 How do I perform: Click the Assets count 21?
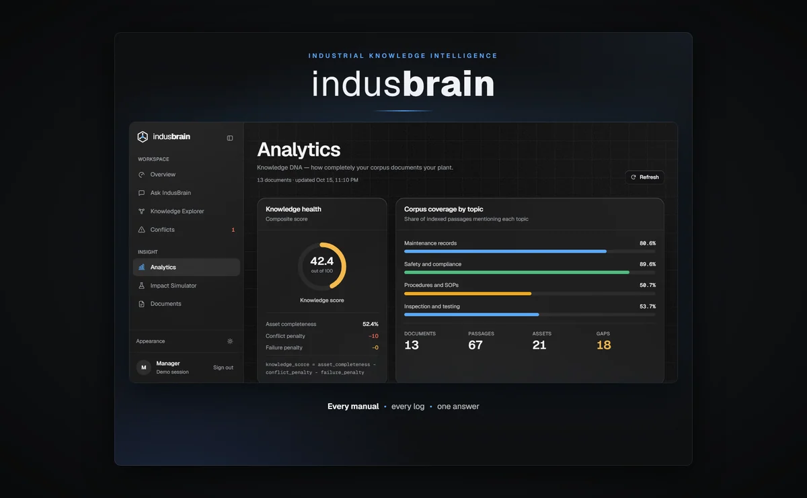click(x=539, y=345)
